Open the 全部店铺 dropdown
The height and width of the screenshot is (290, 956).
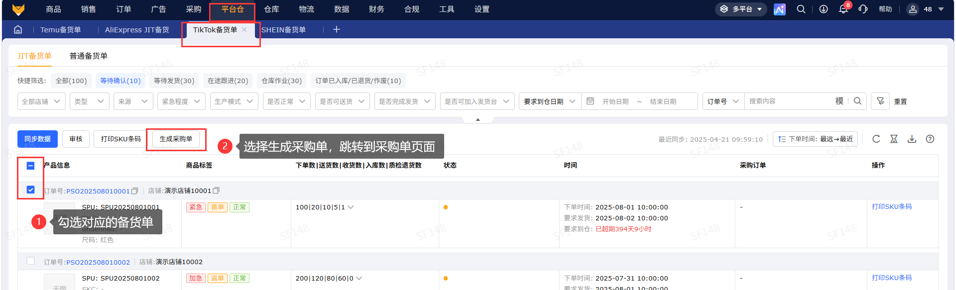pos(41,101)
